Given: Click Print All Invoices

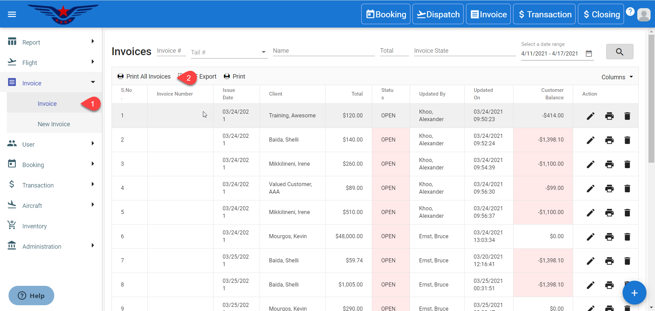Looking at the screenshot, I should point(144,77).
